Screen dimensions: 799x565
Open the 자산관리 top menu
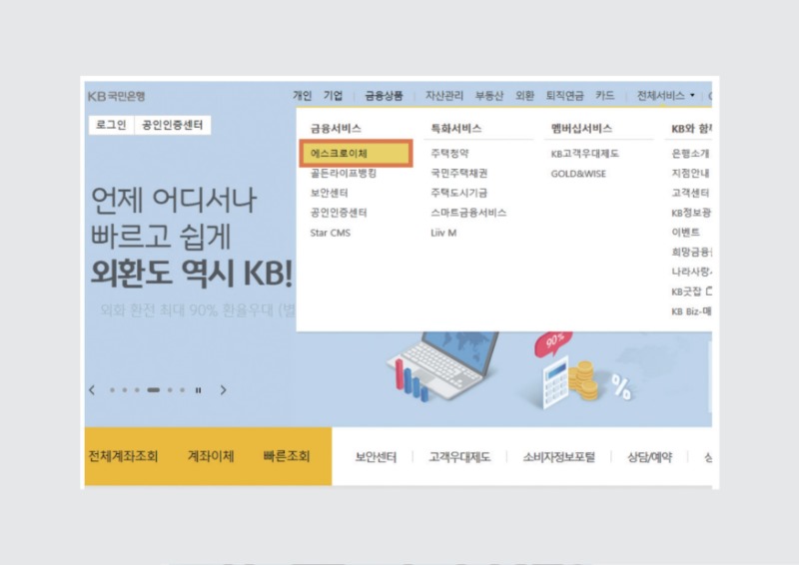click(444, 96)
